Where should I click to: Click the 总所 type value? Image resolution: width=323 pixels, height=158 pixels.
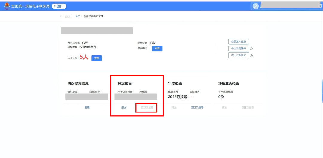point(85,43)
